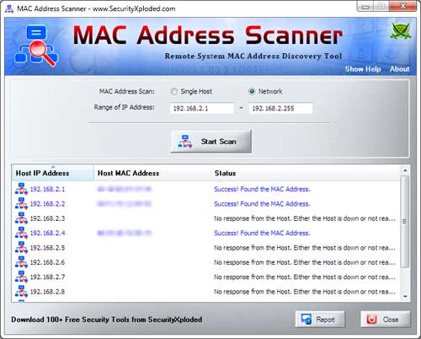Click the Success status for 192.168.2.4
421x339 pixels.
pos(262,233)
